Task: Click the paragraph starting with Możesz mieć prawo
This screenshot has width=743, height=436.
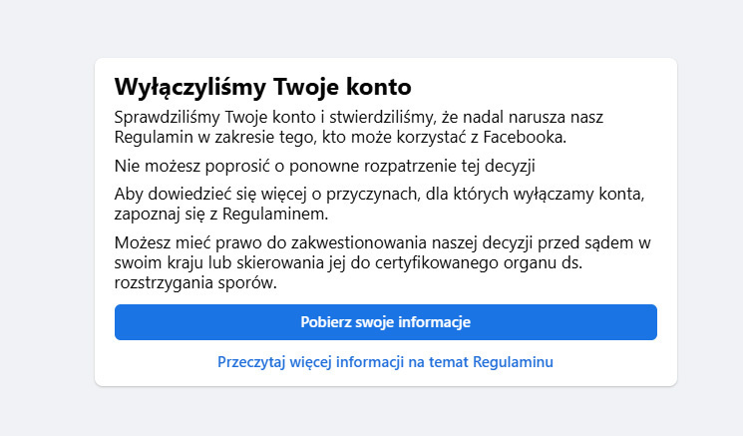Action: pos(381,262)
